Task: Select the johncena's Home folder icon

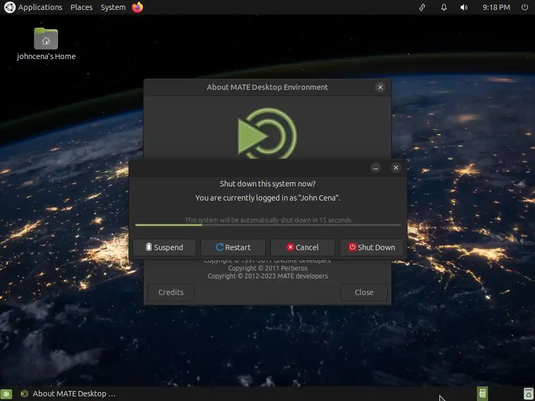Action: (46, 39)
